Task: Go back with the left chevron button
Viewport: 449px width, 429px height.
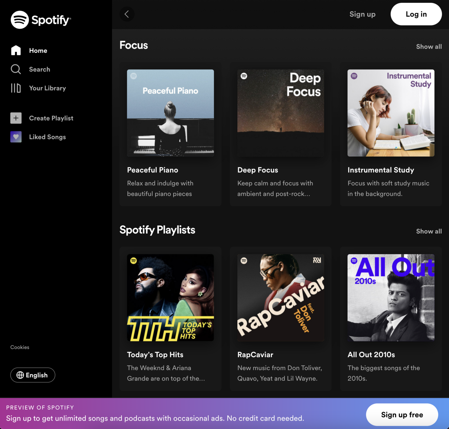Action: pos(127,14)
